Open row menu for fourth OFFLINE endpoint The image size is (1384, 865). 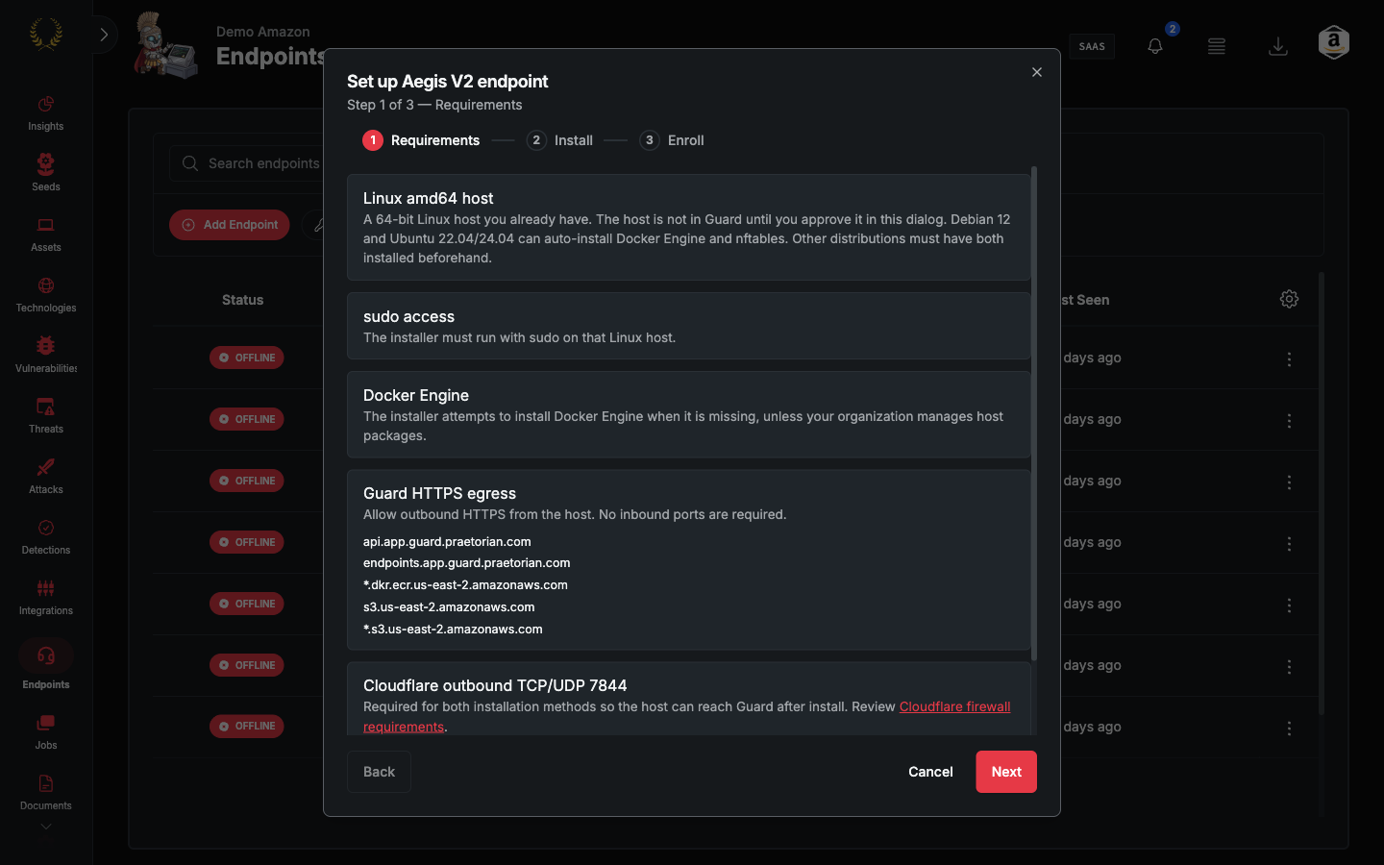(1289, 543)
